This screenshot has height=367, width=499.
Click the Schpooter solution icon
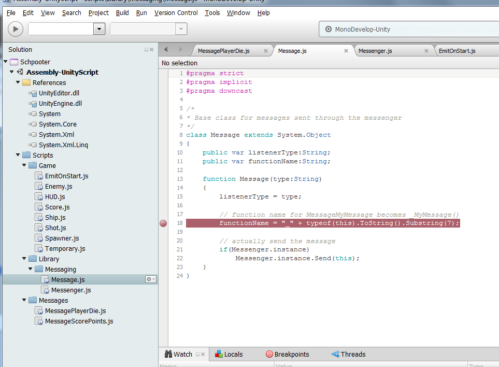click(14, 62)
